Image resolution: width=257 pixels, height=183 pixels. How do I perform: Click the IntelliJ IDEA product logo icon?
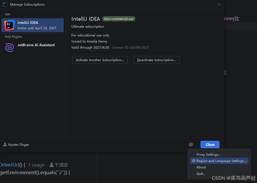pyautogui.click(x=10, y=25)
